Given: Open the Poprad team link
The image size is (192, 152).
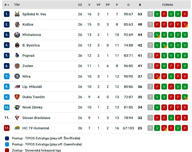Looking at the screenshot, I should (x=28, y=56).
